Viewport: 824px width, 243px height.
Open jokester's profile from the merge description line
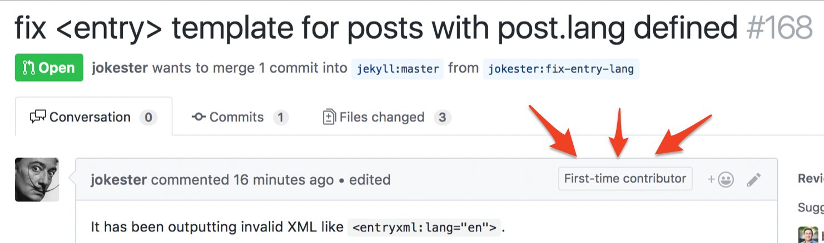point(120,68)
